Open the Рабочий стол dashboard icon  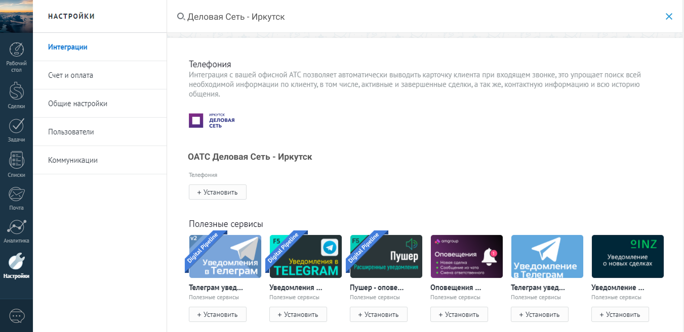(x=16, y=51)
